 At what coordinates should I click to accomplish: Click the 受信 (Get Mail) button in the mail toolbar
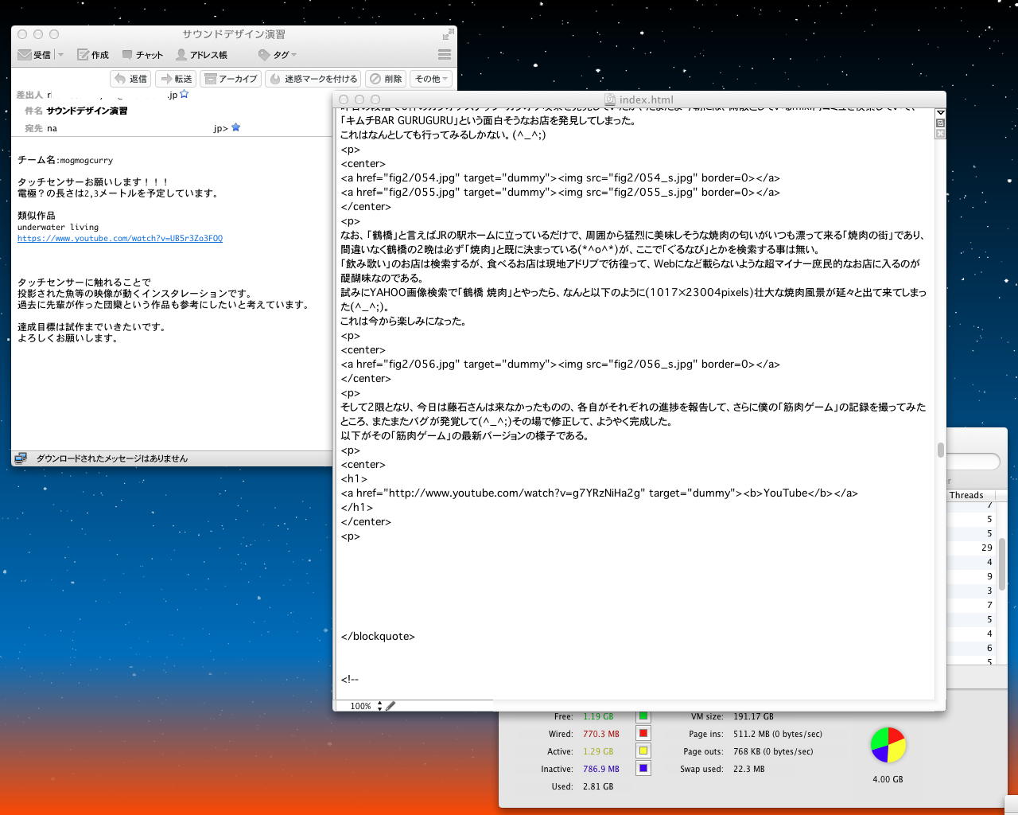point(34,55)
